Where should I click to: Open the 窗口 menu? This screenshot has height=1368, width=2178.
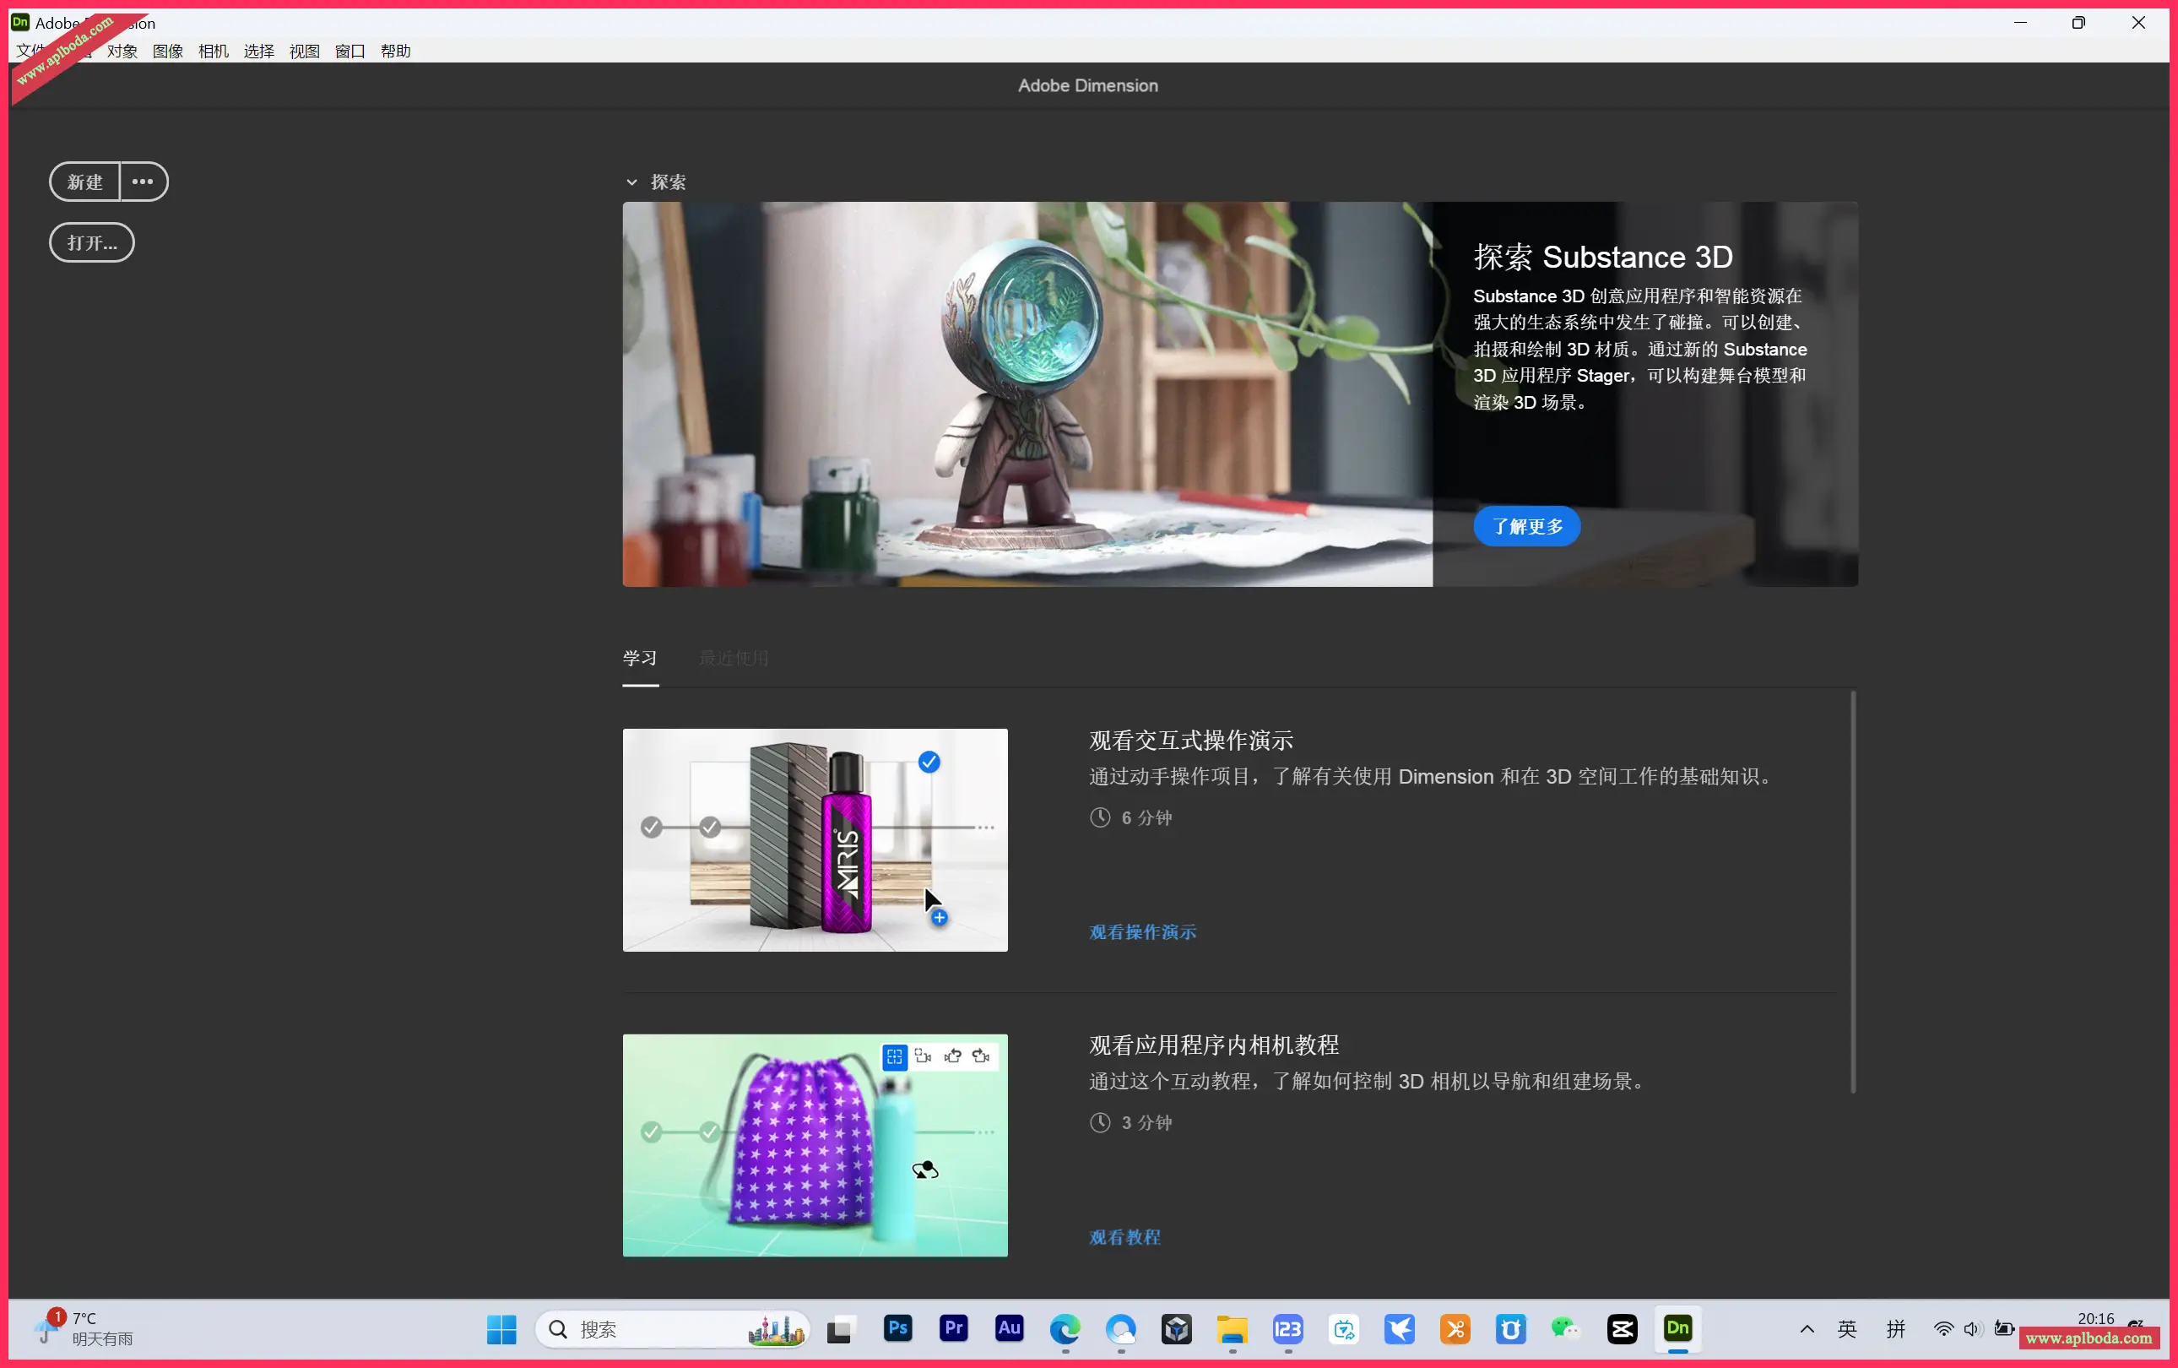click(x=349, y=52)
